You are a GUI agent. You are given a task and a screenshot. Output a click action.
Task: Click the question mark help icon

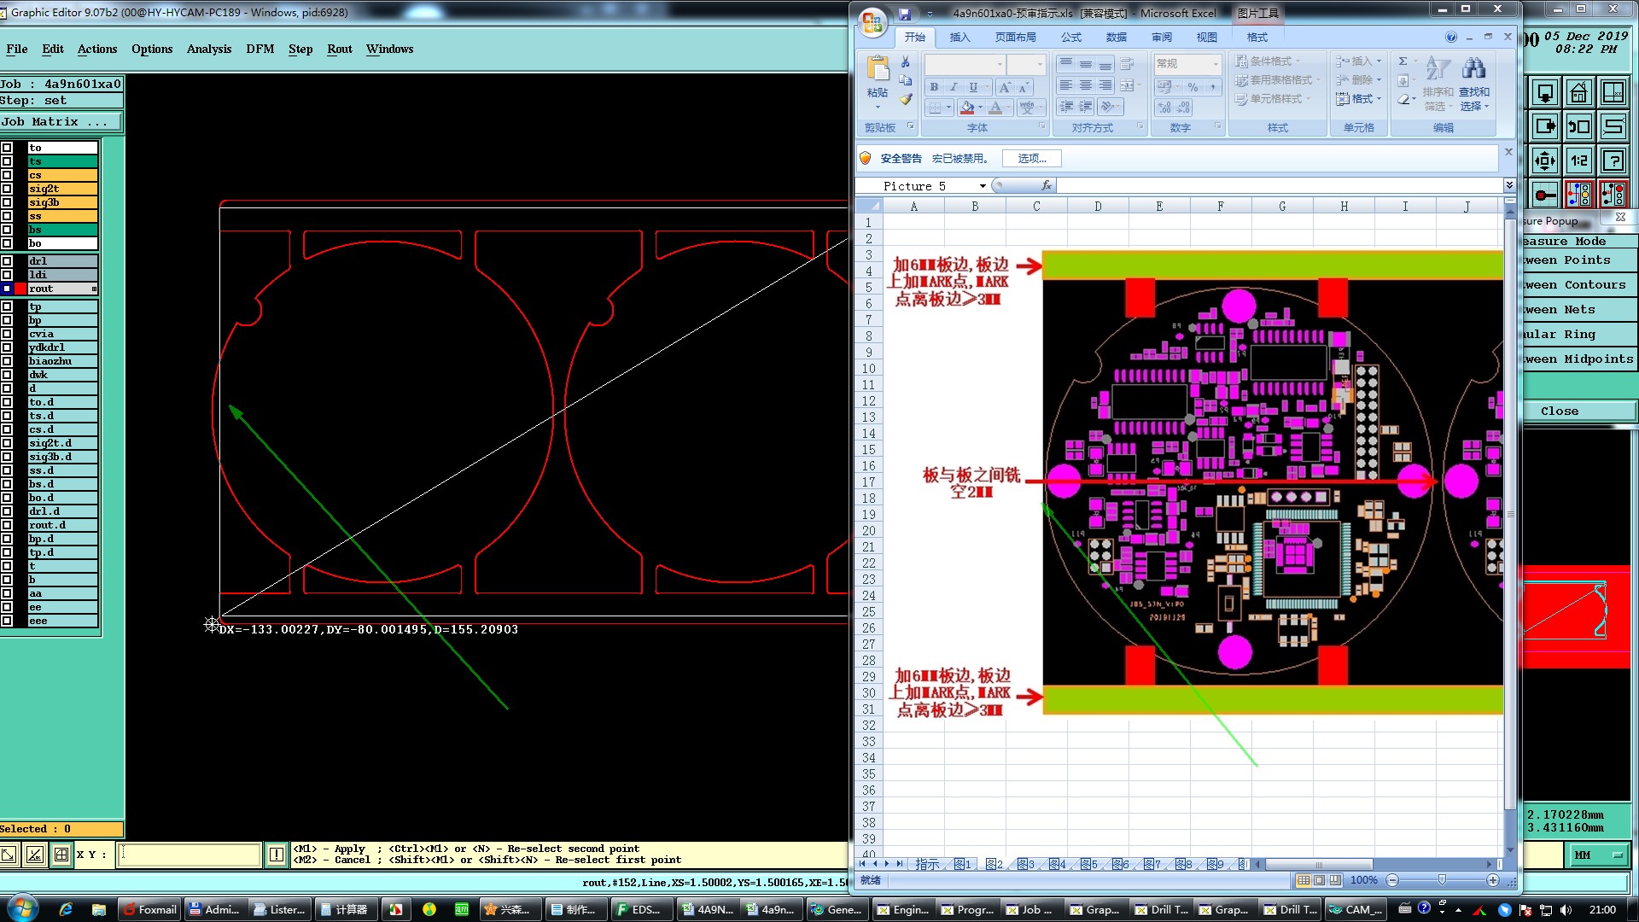point(1613,160)
